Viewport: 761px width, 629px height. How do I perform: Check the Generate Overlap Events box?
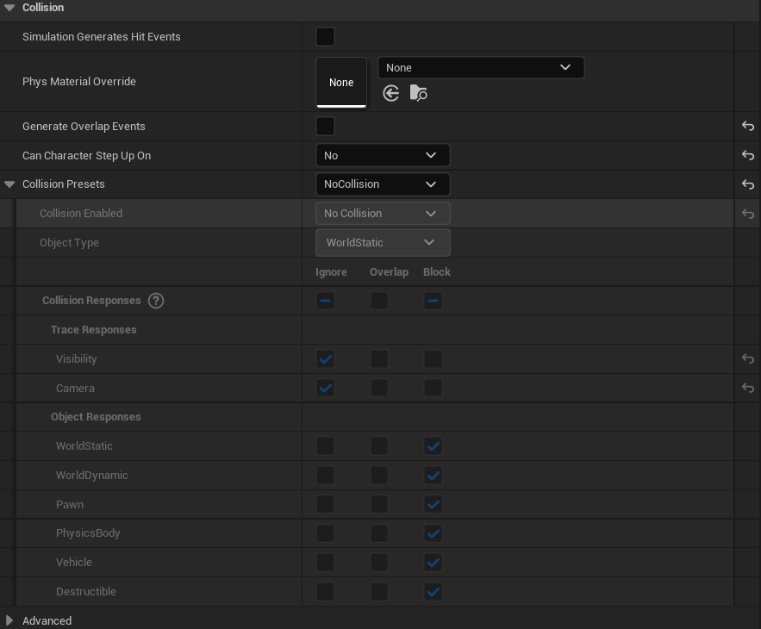(x=325, y=126)
